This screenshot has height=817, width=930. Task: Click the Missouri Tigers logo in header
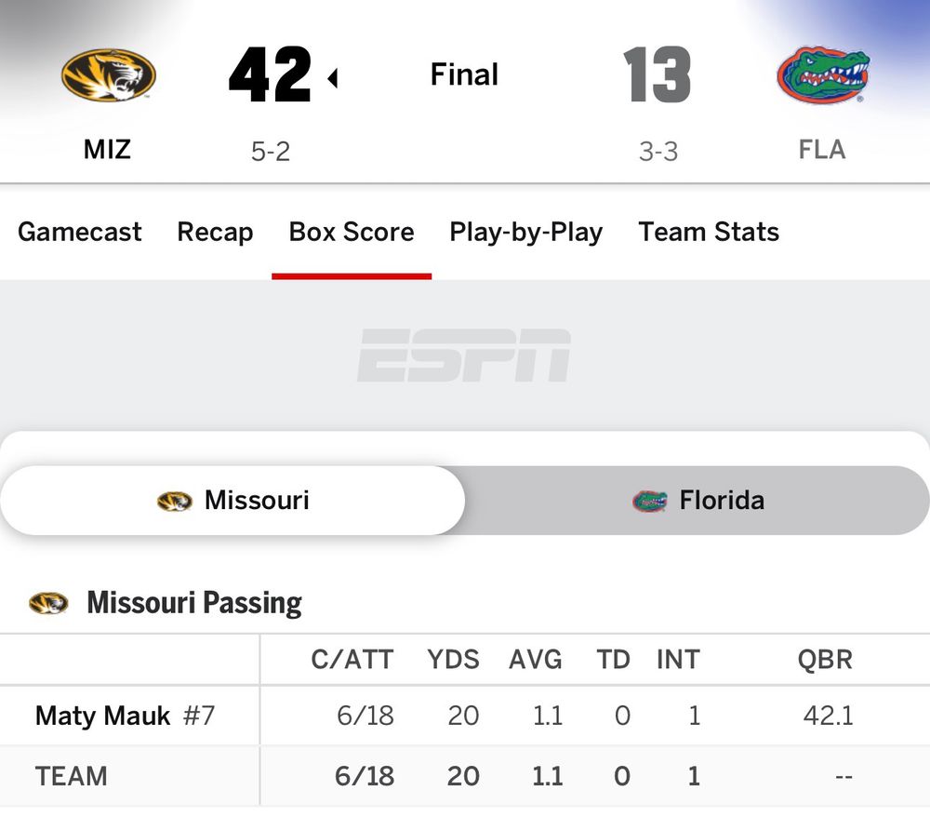(108, 75)
